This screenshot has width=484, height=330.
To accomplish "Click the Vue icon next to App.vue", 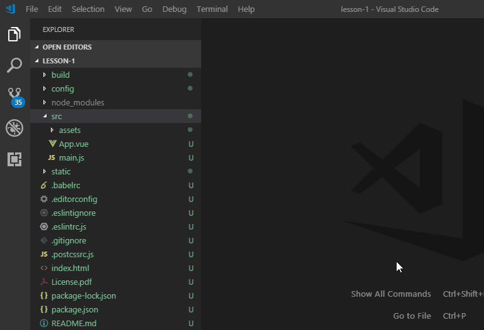I will [52, 144].
